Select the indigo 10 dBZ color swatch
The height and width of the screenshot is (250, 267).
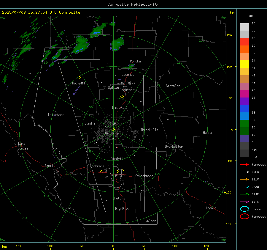click(x=244, y=138)
